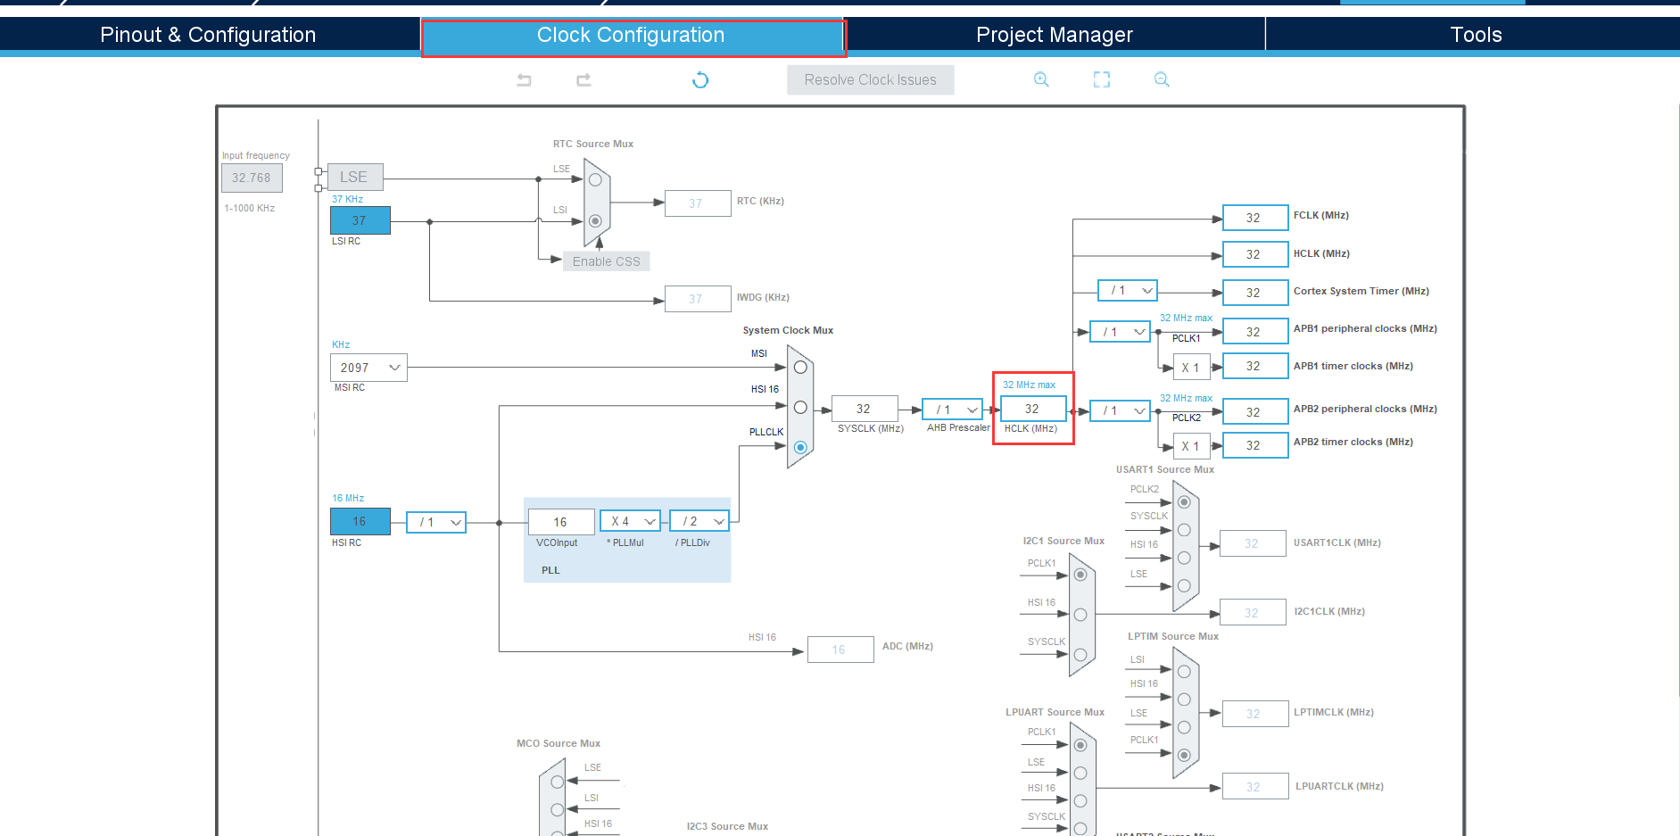Viewport: 1680px width, 836px height.
Task: Click the Input frequency 32.768 field
Action: click(x=252, y=178)
